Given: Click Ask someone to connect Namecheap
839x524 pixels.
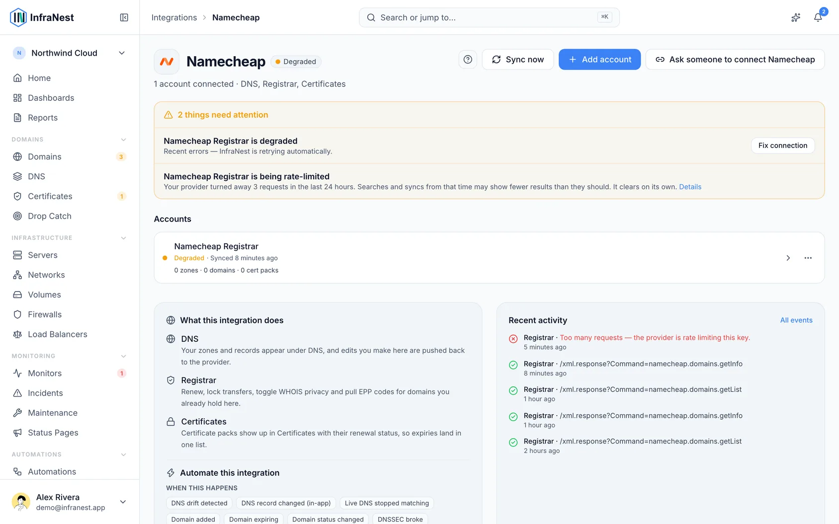Looking at the screenshot, I should pyautogui.click(x=735, y=60).
